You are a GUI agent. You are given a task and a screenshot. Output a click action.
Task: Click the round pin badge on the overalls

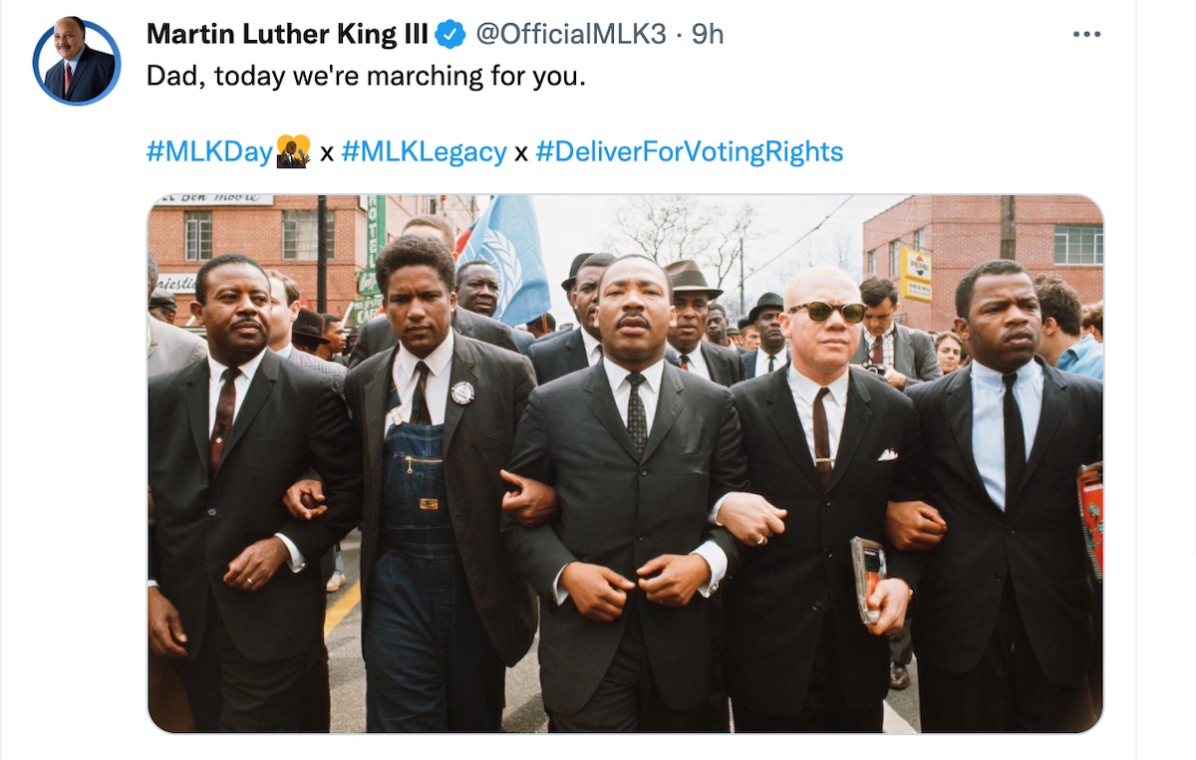pyautogui.click(x=461, y=392)
